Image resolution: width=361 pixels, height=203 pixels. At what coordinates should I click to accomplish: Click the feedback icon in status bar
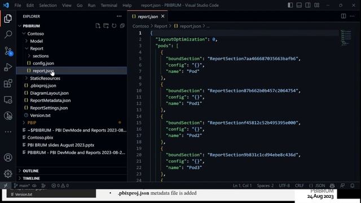click(x=342, y=186)
